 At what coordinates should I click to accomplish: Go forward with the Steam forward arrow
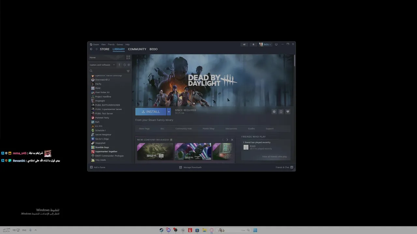tap(96, 49)
